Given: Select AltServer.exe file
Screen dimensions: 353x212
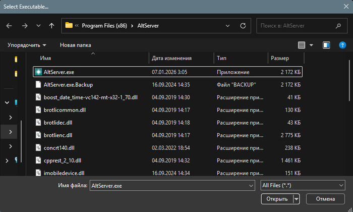Looking at the screenshot, I should (x=167, y=72).
